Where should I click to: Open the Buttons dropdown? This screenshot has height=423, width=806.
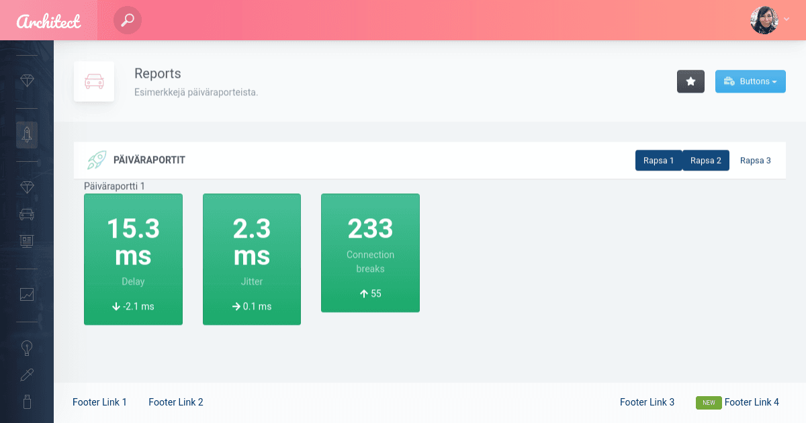click(750, 81)
